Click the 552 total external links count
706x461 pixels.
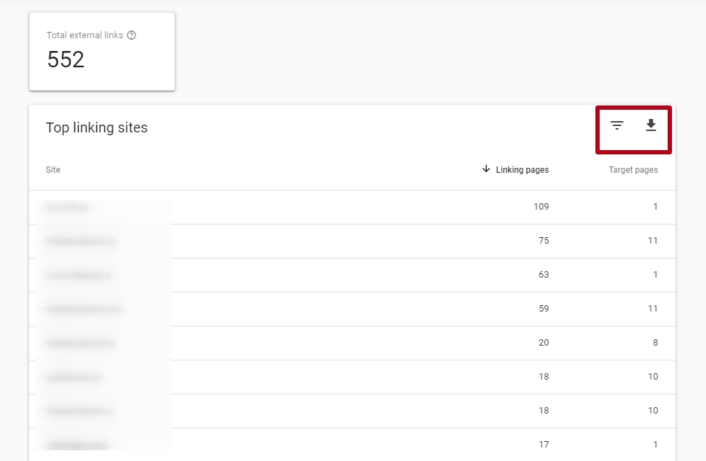(x=66, y=59)
